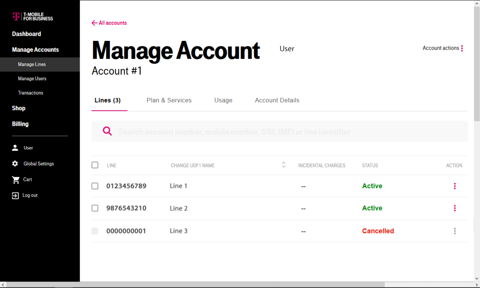
Task: Click the sort chevron on CHANGE UDF1 NAME
Action: tap(283, 165)
